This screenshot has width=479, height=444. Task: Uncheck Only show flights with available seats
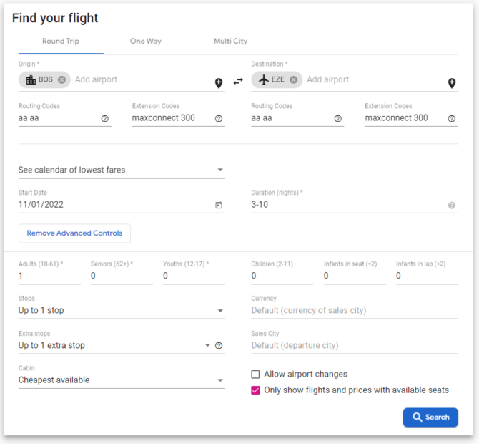(x=255, y=390)
